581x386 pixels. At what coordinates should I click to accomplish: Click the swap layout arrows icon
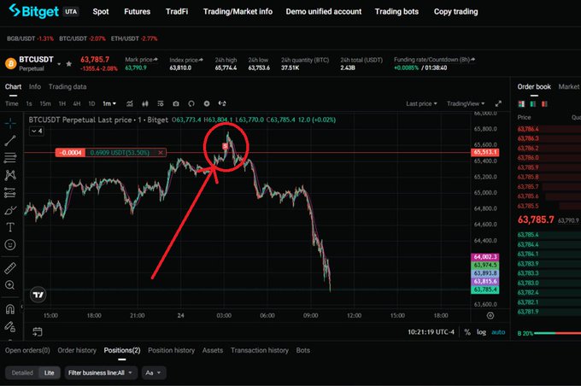222,103
